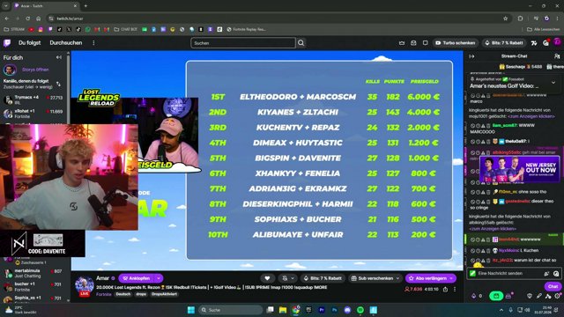The width and height of the screenshot is (564, 317).
Task: Open the Fortnite Replay bookmark
Action: (247, 29)
